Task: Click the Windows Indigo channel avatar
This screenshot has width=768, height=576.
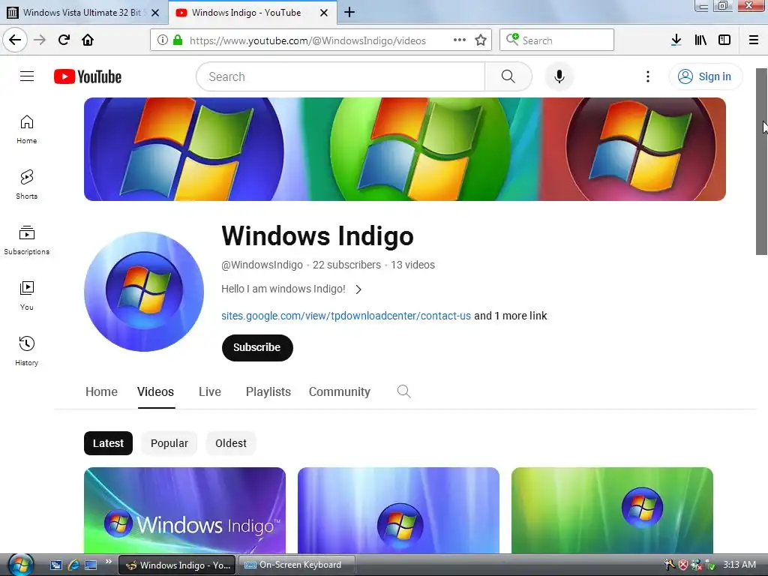Action: (x=144, y=292)
